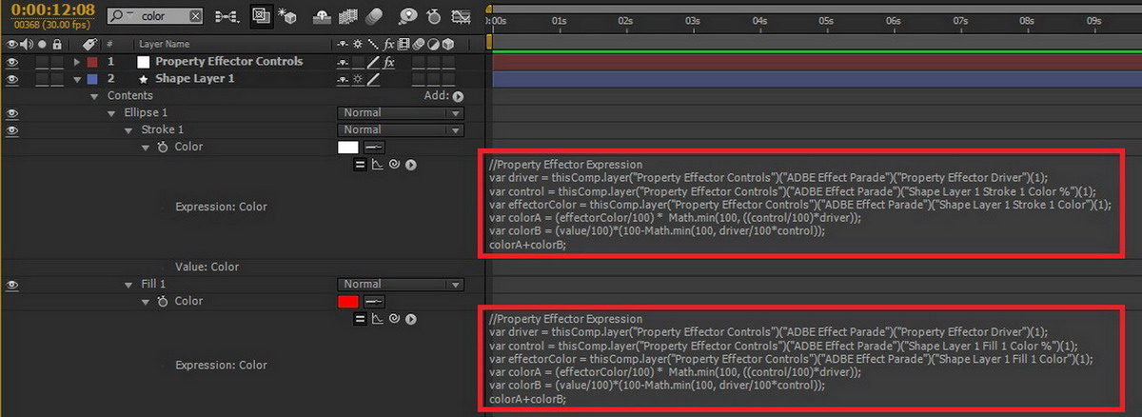Screen dimensions: 1142x417
Task: Click the eyedropper button next to white stroke swatch
Action: [x=374, y=147]
